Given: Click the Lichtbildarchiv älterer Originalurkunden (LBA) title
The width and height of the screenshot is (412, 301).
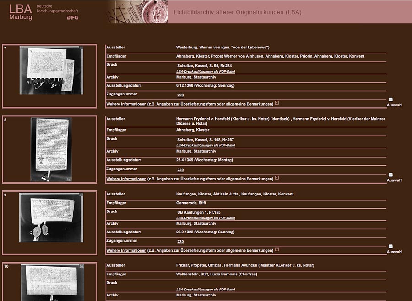Looking at the screenshot, I should [238, 12].
